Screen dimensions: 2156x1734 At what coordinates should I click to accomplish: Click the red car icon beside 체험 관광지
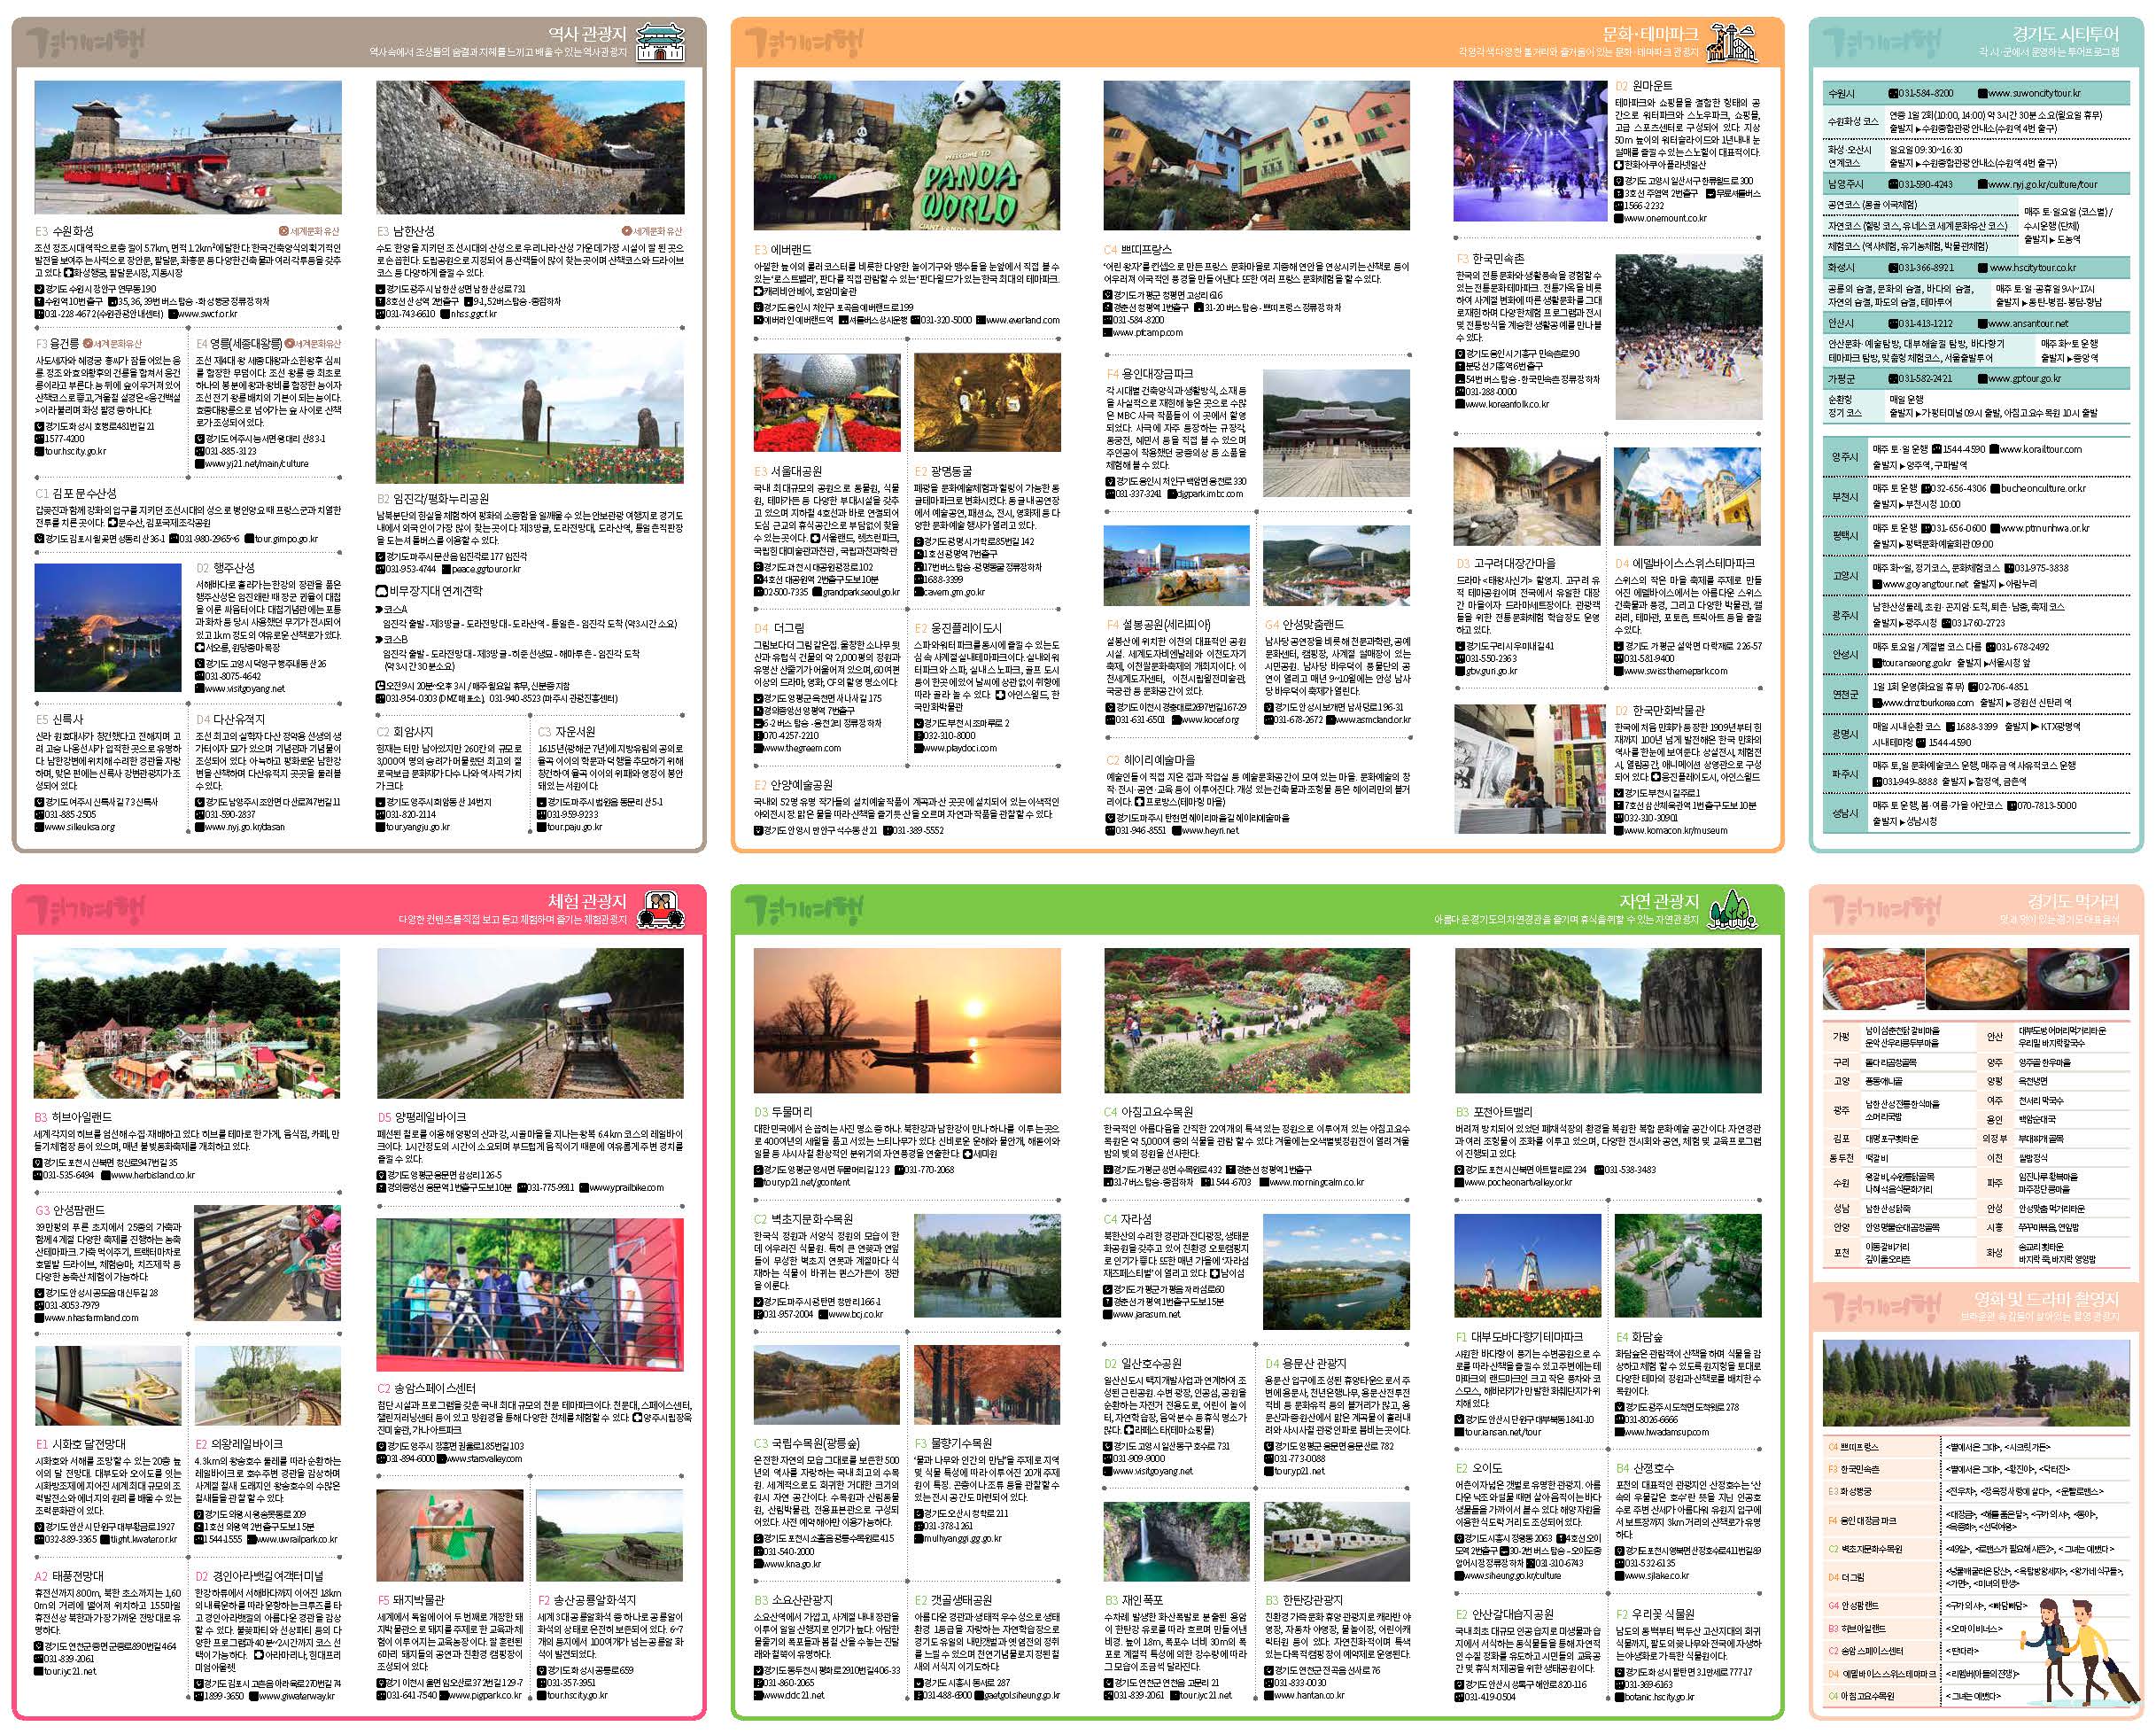click(662, 909)
